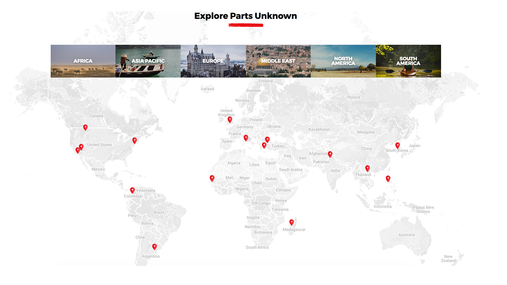The width and height of the screenshot is (507, 285).
Task: Select the map pin on United Kingdom
Action: (x=230, y=120)
